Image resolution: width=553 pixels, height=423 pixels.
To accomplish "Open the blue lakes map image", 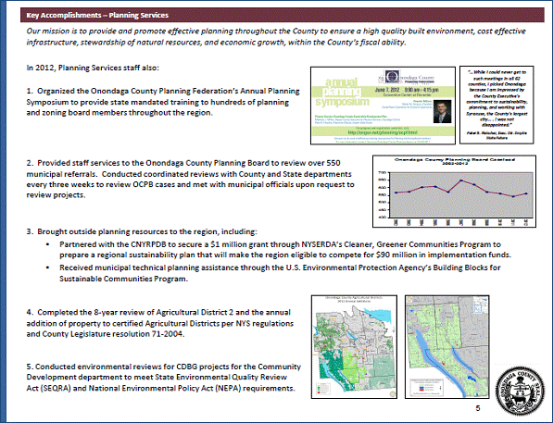I will pyautogui.click(x=447, y=347).
